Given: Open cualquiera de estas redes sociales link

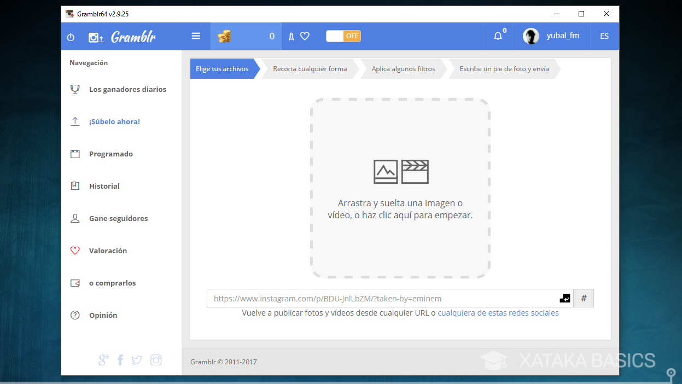Looking at the screenshot, I should click(x=498, y=313).
